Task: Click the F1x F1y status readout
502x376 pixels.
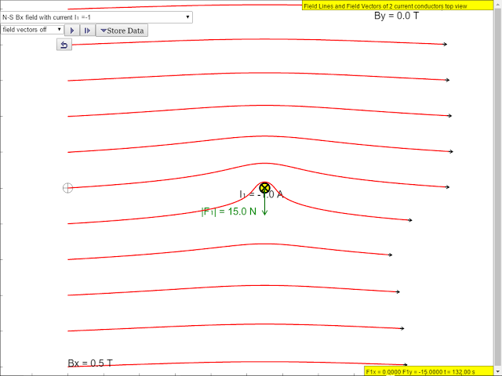Action: click(x=429, y=371)
